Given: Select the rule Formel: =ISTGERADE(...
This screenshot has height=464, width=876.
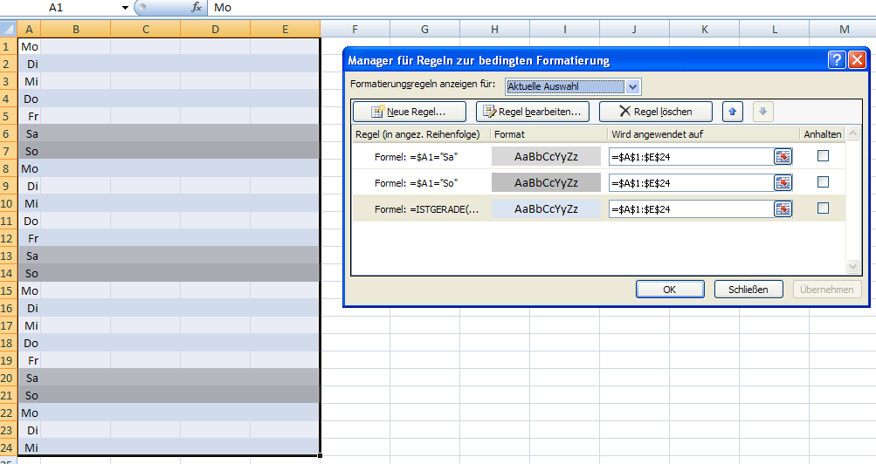Looking at the screenshot, I should tap(426, 209).
